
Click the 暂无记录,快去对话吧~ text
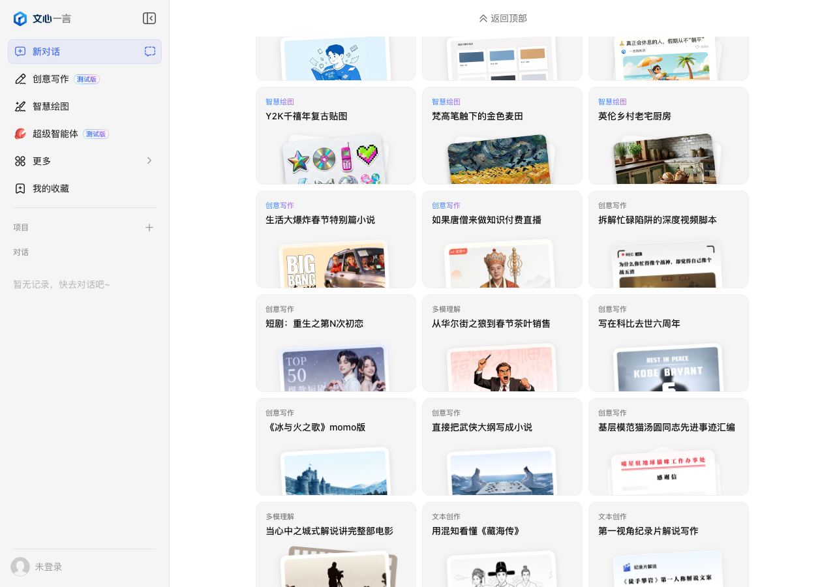[x=62, y=284]
